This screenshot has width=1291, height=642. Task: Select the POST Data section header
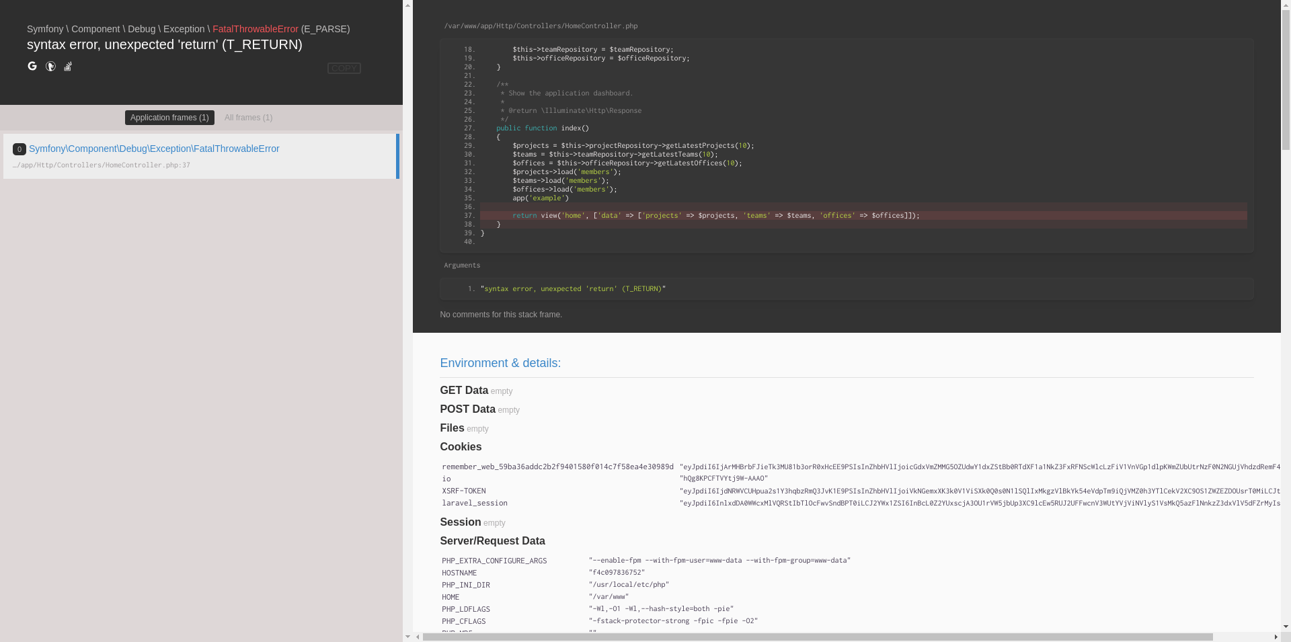[467, 409]
